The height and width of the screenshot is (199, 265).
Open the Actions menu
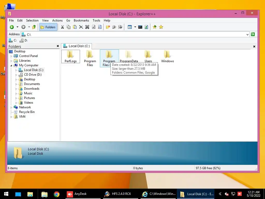[x=57, y=20]
